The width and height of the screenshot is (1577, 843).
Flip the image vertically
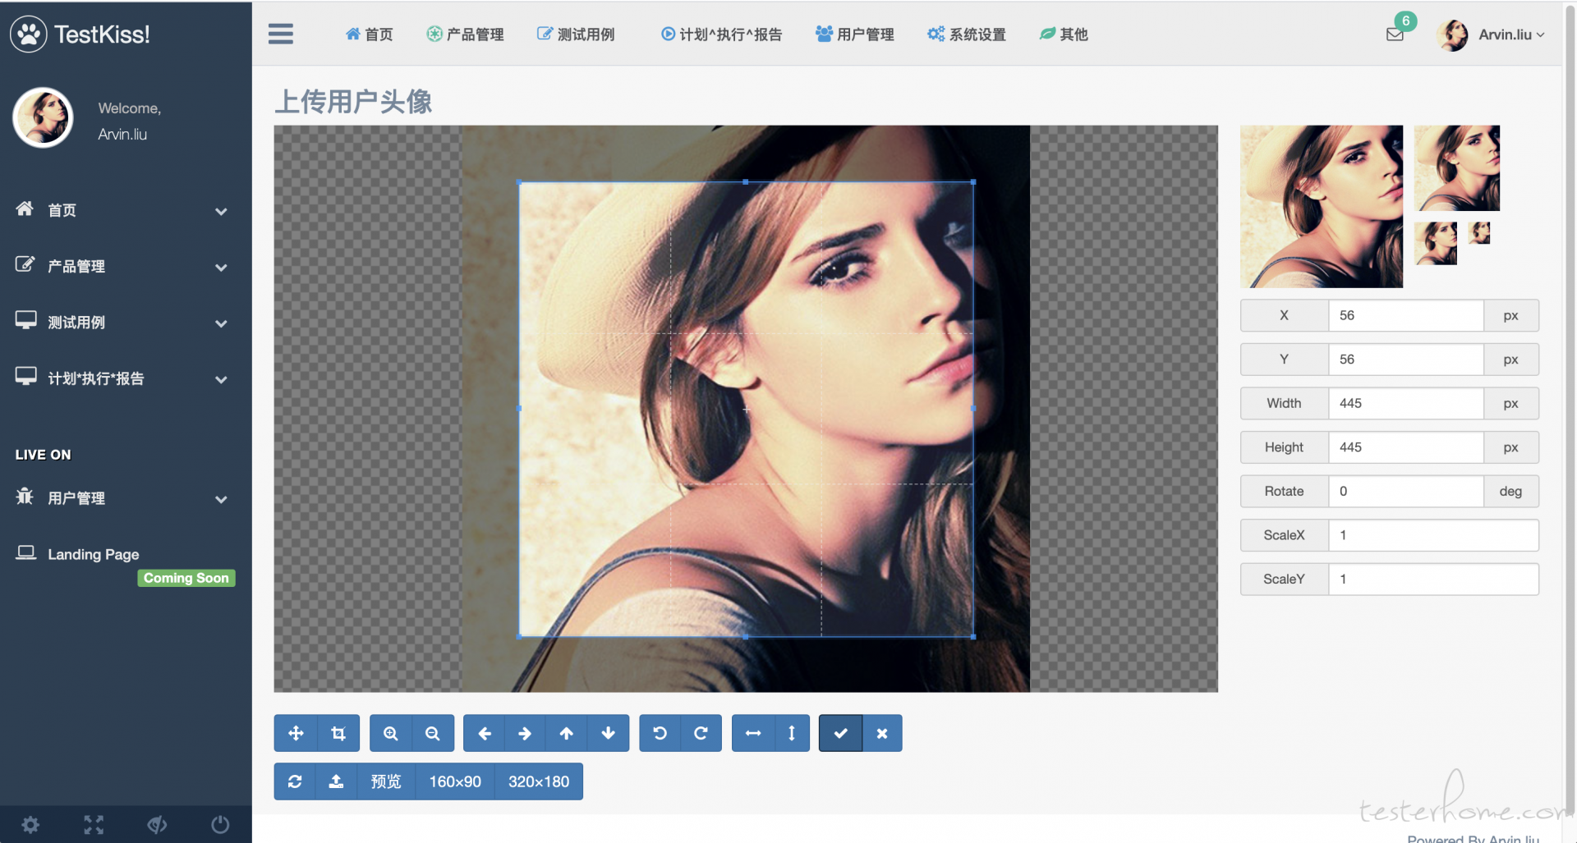(x=792, y=733)
